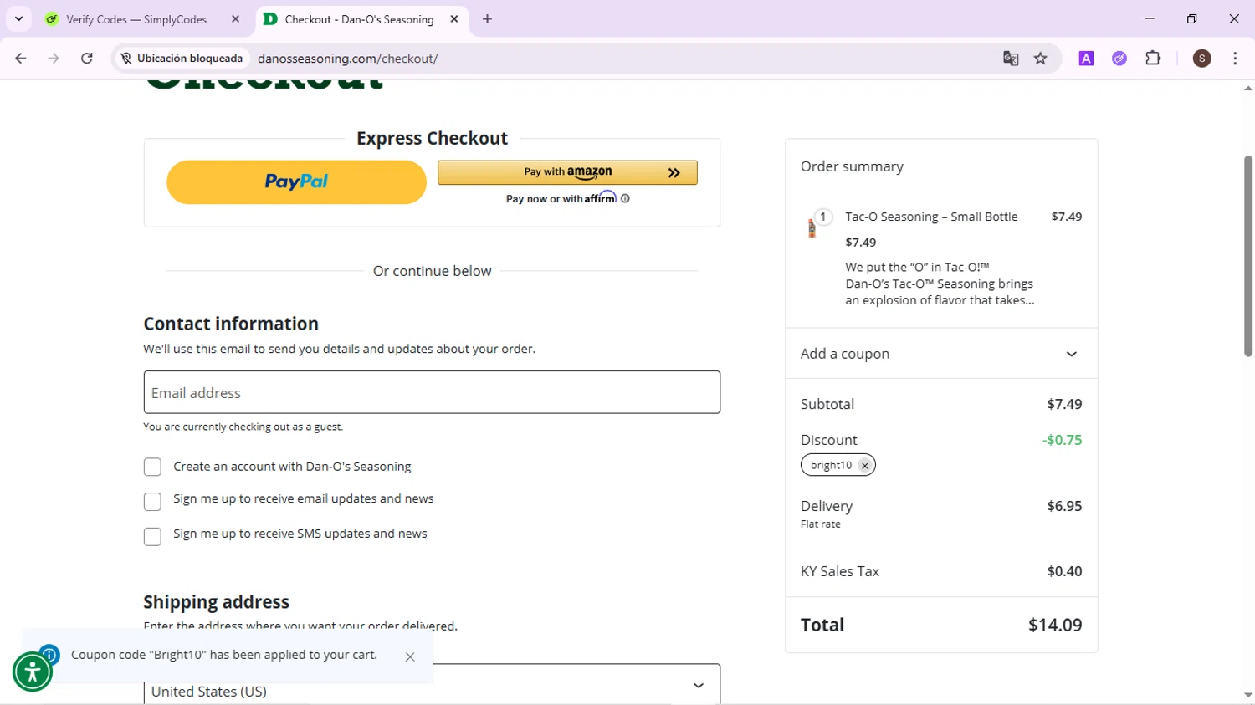
Task: Click the Delivery cost $6.95
Action: [1064, 506]
